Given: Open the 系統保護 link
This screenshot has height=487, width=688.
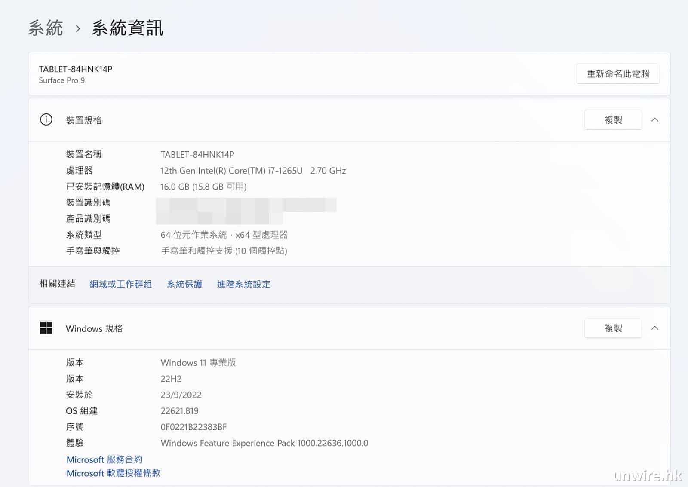Looking at the screenshot, I should pyautogui.click(x=184, y=284).
